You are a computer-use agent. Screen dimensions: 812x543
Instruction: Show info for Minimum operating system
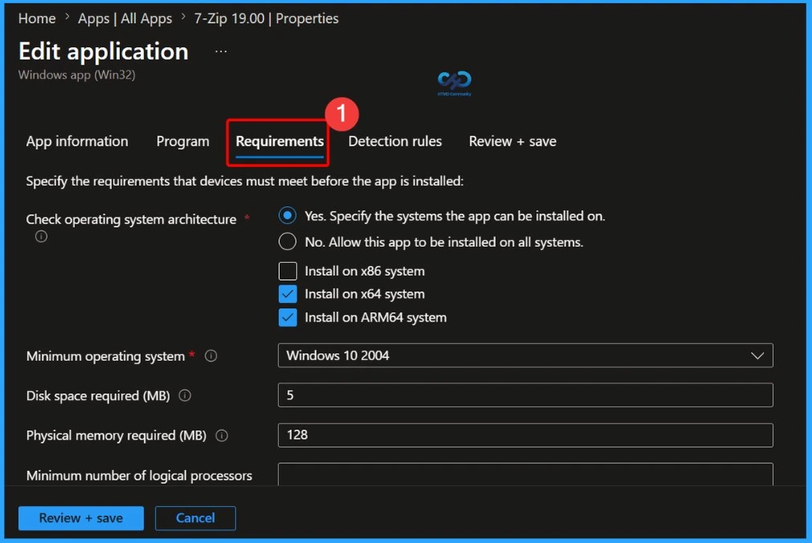(210, 356)
